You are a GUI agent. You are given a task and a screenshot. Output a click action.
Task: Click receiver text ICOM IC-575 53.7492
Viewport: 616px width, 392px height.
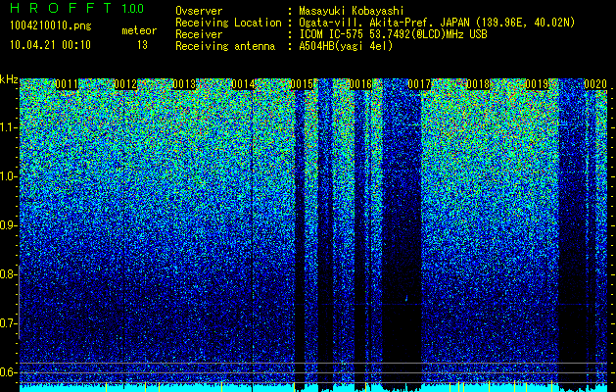tap(393, 34)
